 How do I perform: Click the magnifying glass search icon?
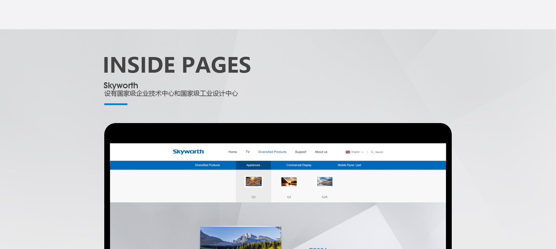click(x=372, y=152)
